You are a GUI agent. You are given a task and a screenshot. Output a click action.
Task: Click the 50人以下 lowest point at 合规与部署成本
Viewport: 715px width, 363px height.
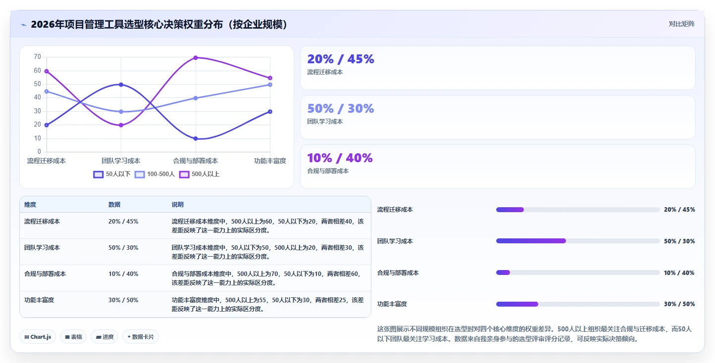pyautogui.click(x=196, y=138)
